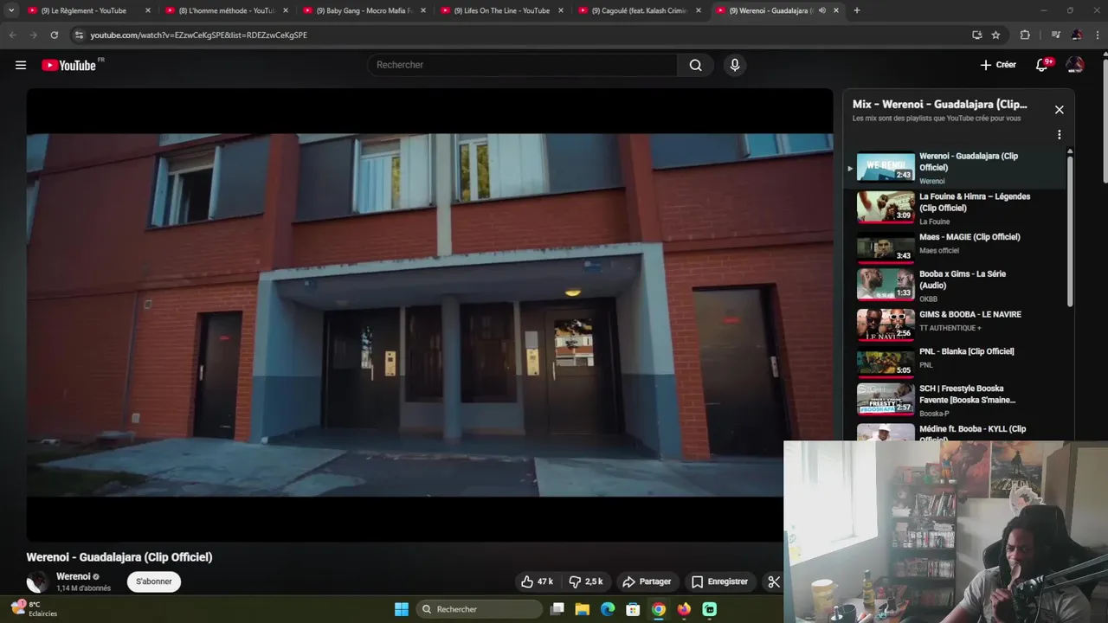Open the clip scissors tool

[774, 581]
